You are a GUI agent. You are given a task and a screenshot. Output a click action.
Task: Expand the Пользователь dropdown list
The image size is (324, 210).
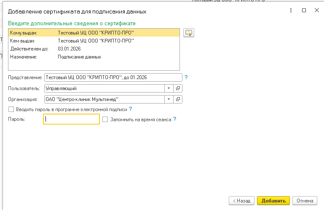[x=169, y=88]
